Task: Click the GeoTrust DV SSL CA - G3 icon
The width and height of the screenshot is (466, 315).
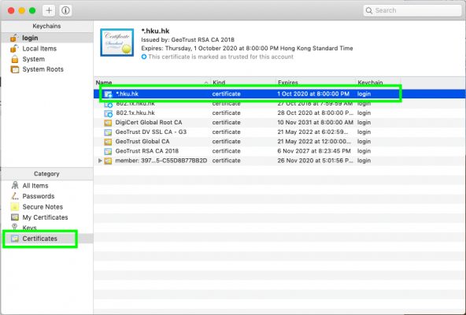Action: pyautogui.click(x=108, y=132)
